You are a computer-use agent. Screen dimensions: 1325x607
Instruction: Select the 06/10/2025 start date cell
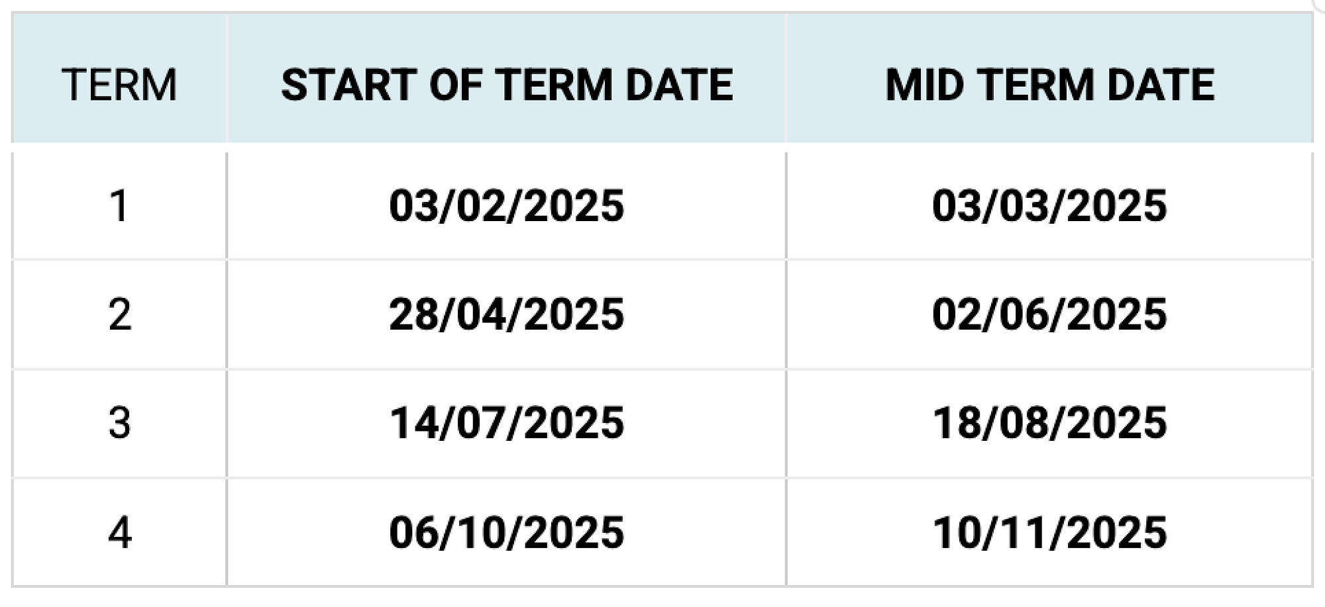point(507,532)
